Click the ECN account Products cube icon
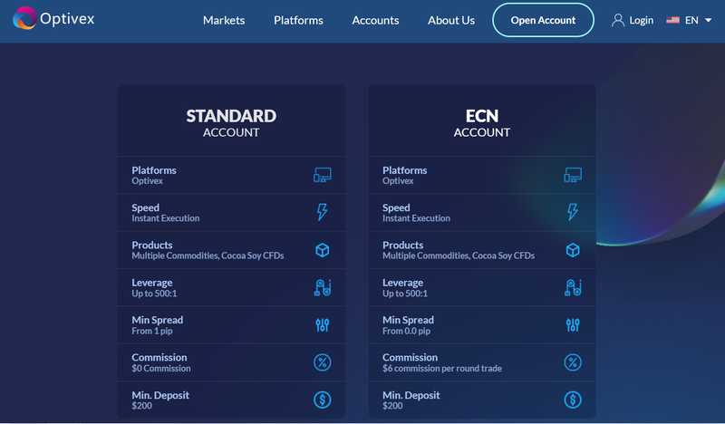Image resolution: width=725 pixels, height=424 pixels. pyautogui.click(x=573, y=250)
